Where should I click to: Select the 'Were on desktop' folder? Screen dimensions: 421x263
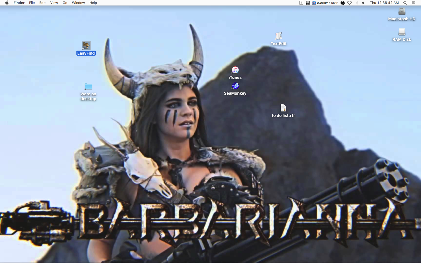[88, 87]
